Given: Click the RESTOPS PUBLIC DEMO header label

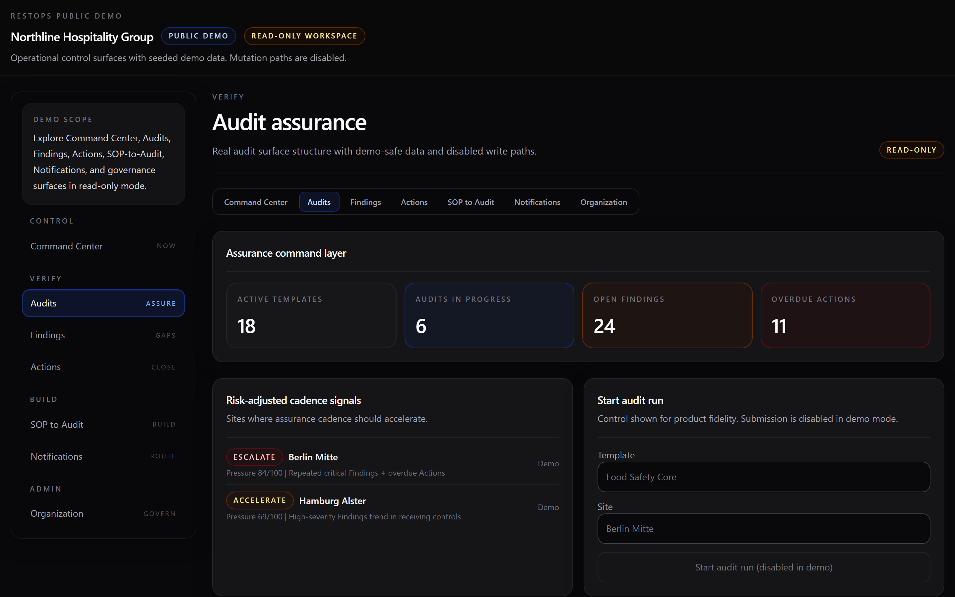Looking at the screenshot, I should pos(66,16).
